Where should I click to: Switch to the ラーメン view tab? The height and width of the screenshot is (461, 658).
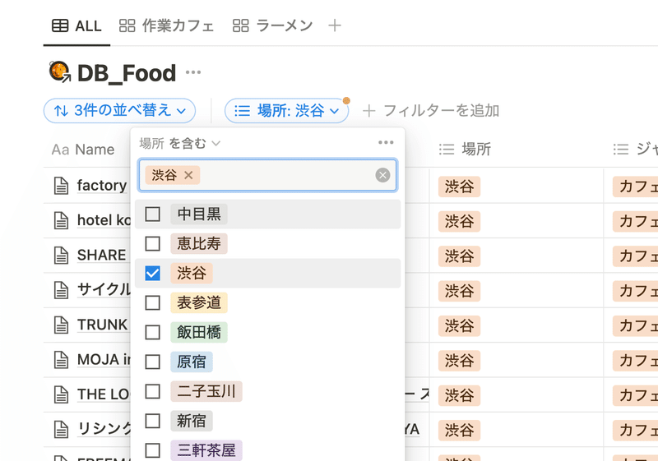[273, 25]
